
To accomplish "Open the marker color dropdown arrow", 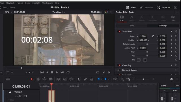I will coord(109,79).
